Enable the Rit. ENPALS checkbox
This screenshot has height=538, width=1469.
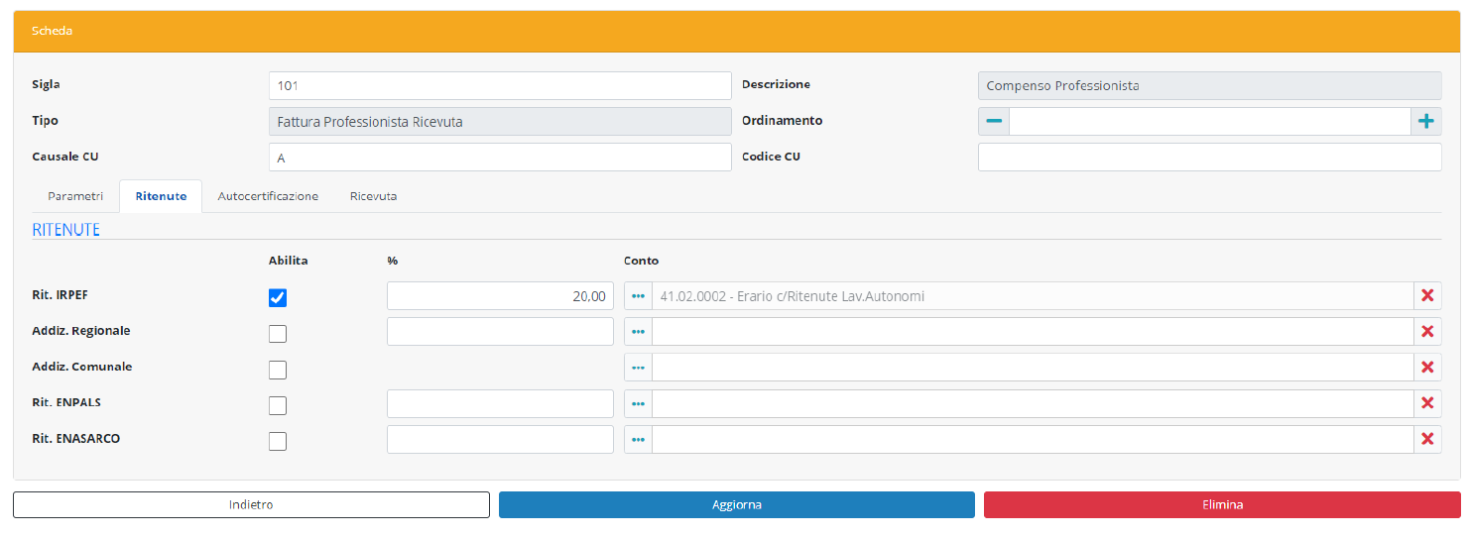point(278,405)
